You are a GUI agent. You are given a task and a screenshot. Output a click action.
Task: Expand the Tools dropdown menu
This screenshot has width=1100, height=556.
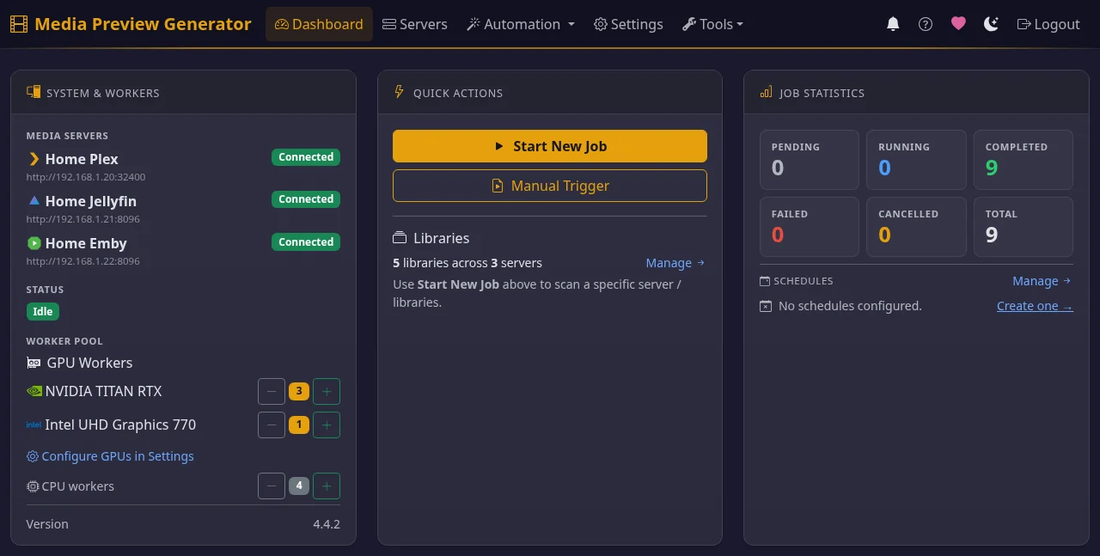click(712, 24)
